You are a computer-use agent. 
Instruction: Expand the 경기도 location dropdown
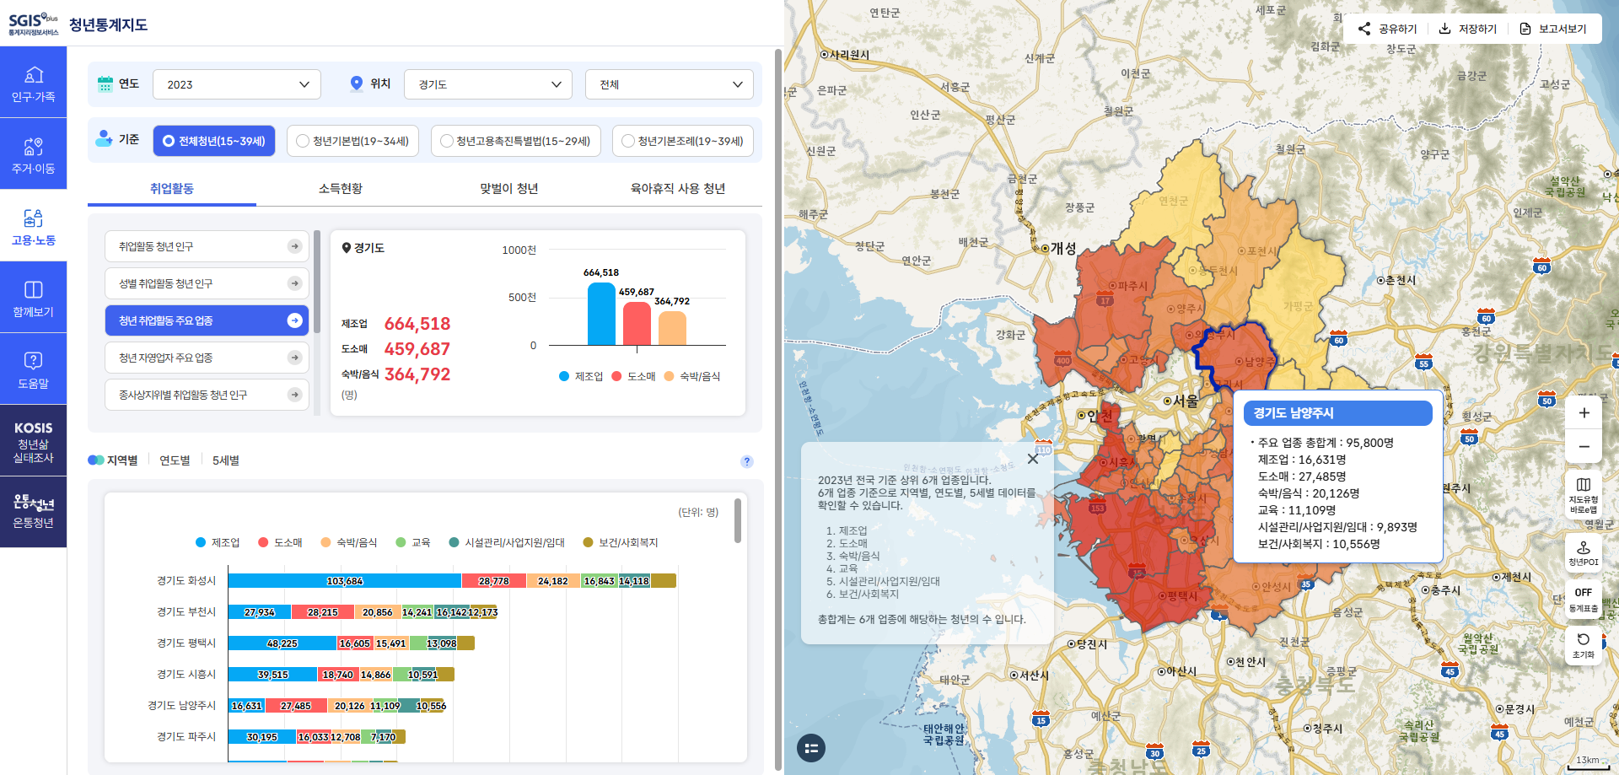(x=488, y=84)
